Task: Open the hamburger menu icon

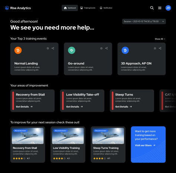Action: point(160,8)
